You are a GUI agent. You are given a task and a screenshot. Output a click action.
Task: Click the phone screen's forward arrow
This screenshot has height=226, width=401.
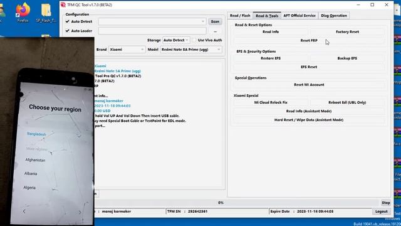click(80, 212)
